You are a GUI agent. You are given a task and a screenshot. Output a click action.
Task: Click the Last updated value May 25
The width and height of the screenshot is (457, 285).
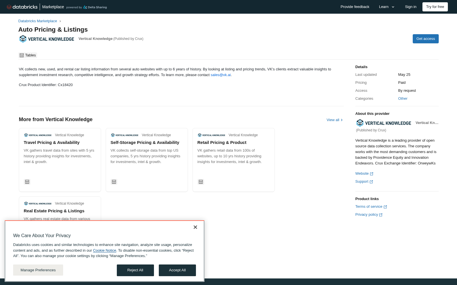404,75
